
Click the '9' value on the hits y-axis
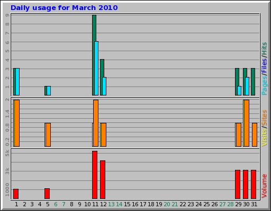(7, 15)
